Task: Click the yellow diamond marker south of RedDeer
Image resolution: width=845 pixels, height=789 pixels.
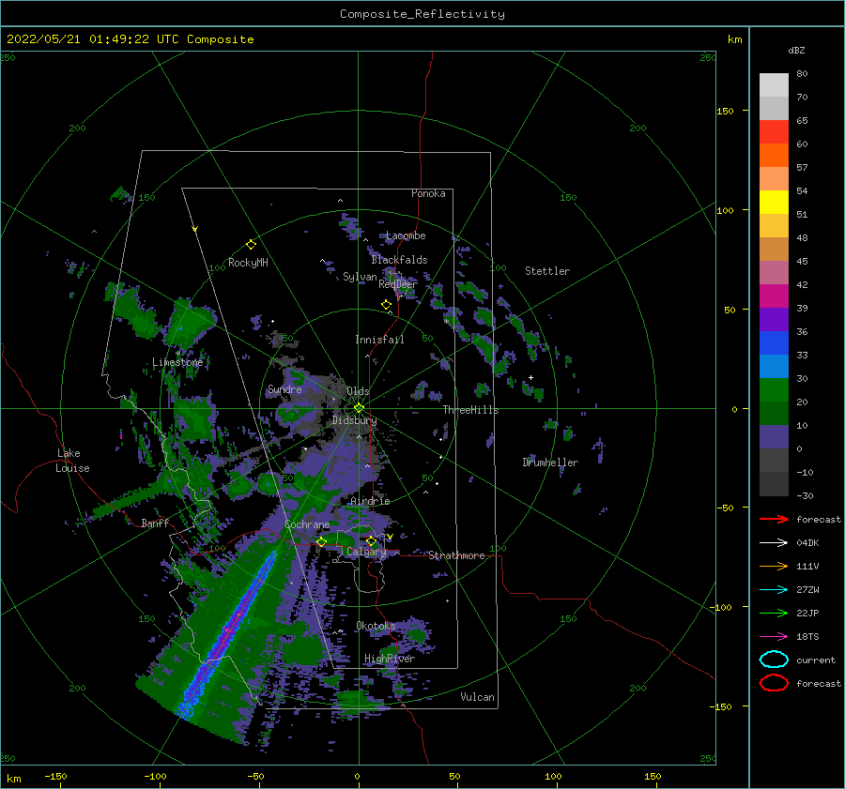Action: point(386,305)
